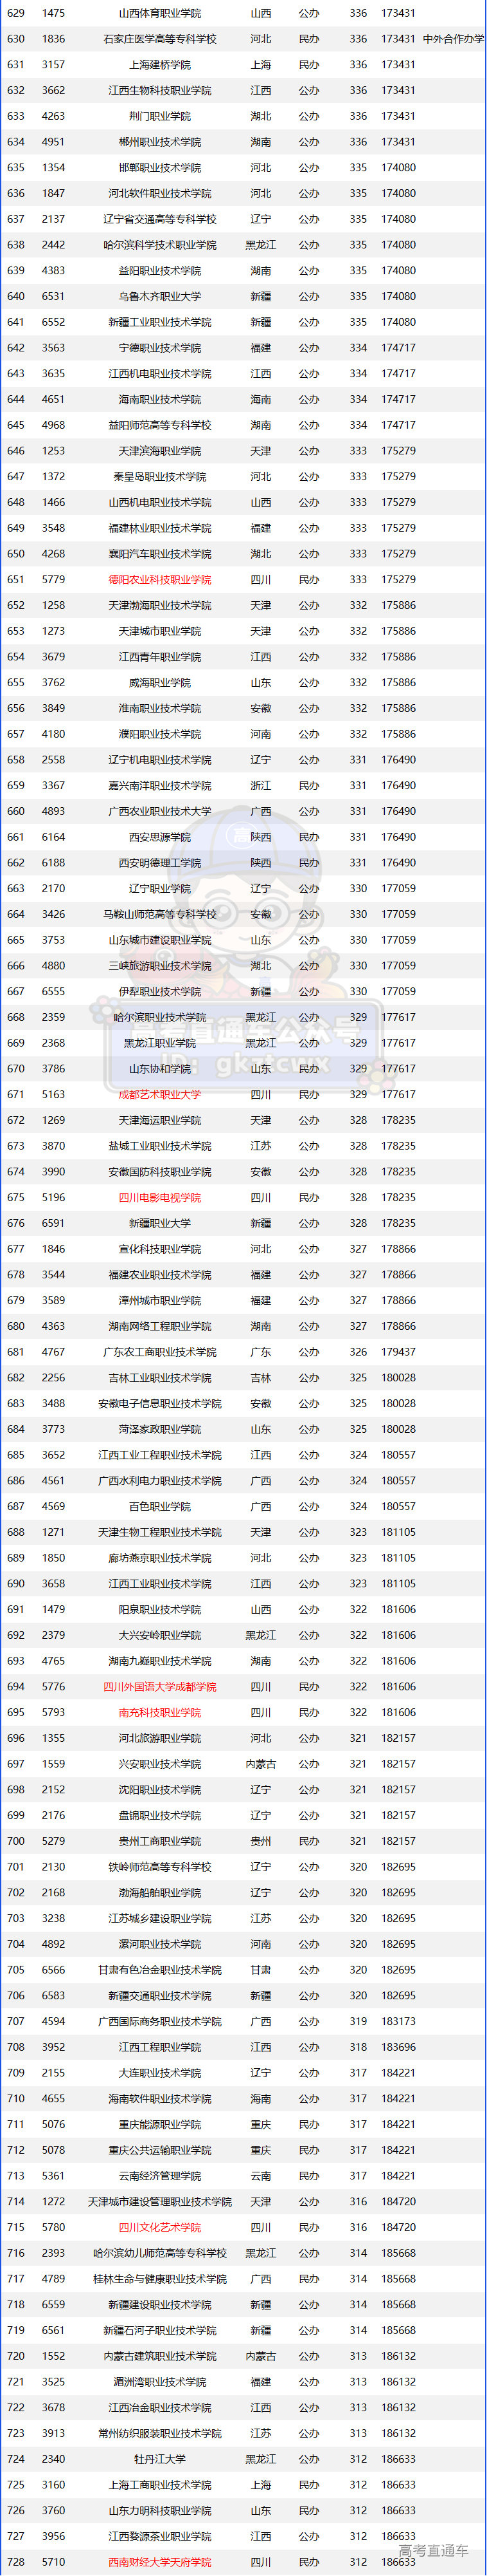Select 漳州城市职业学院

tap(160, 1301)
